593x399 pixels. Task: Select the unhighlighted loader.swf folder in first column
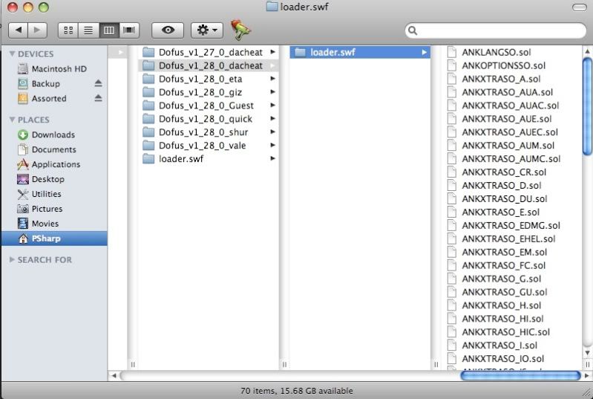209,158
